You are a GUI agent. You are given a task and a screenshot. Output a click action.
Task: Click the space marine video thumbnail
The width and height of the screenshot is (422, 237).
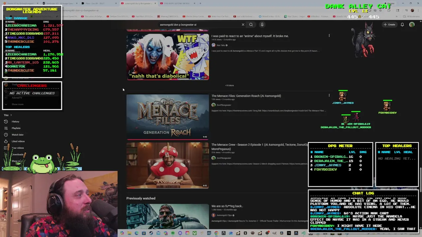coord(167,216)
